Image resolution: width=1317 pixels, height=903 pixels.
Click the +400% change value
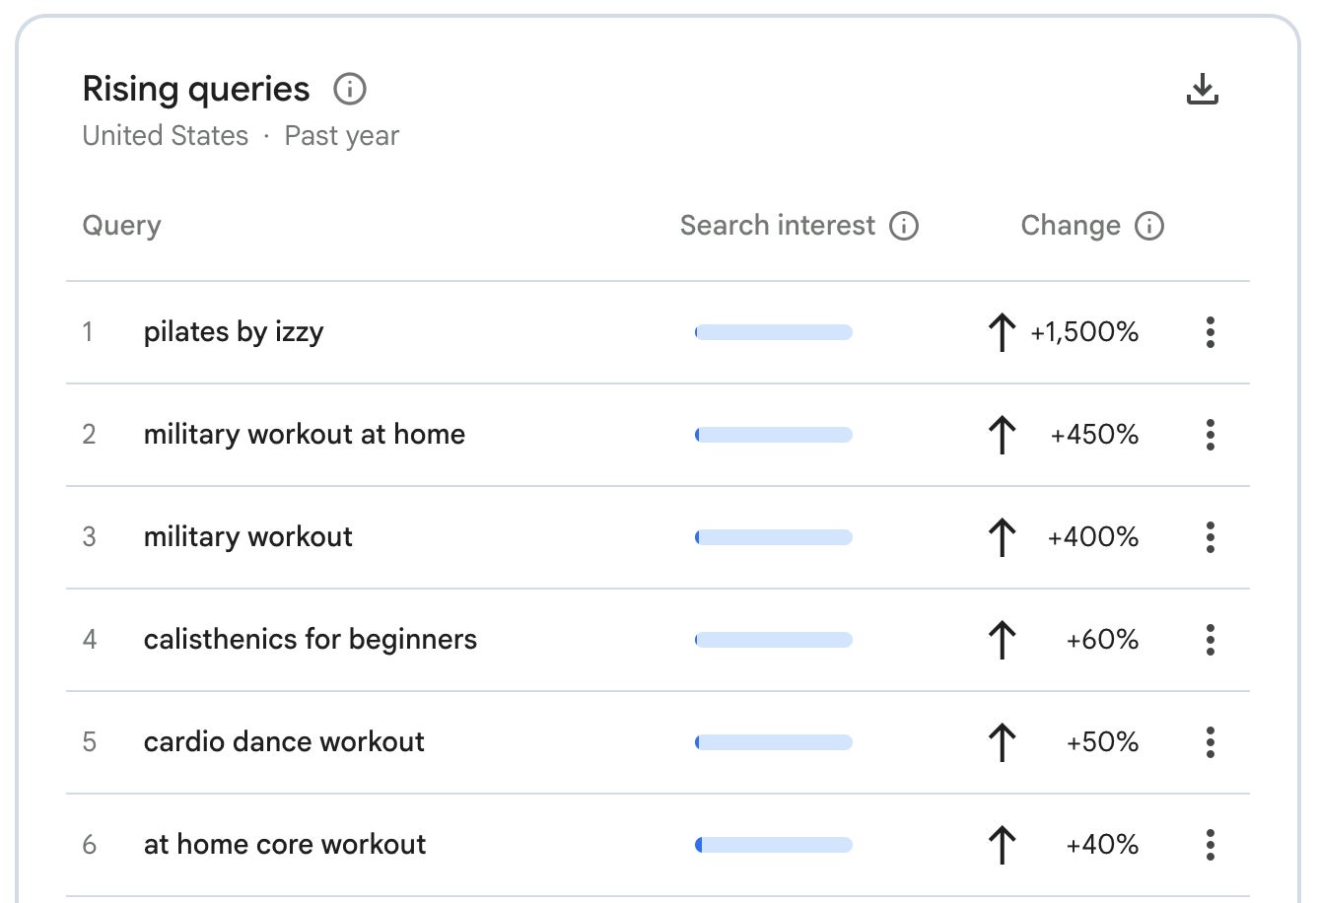[x=1093, y=537]
